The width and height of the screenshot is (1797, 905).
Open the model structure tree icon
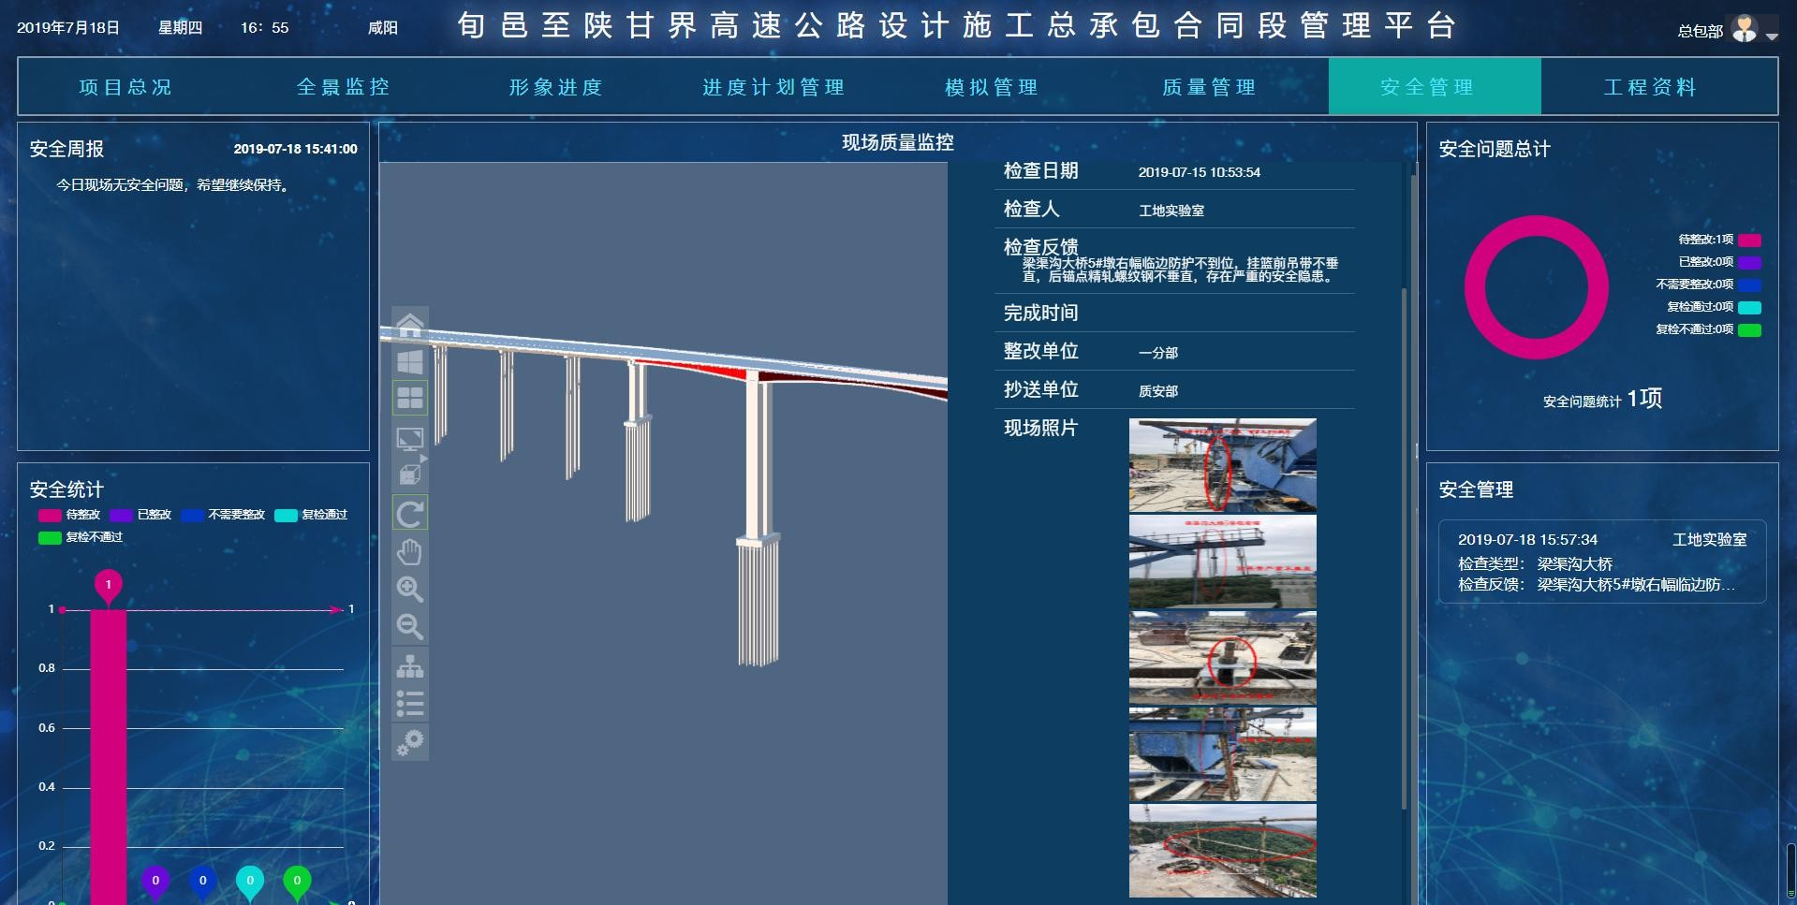pos(410,665)
